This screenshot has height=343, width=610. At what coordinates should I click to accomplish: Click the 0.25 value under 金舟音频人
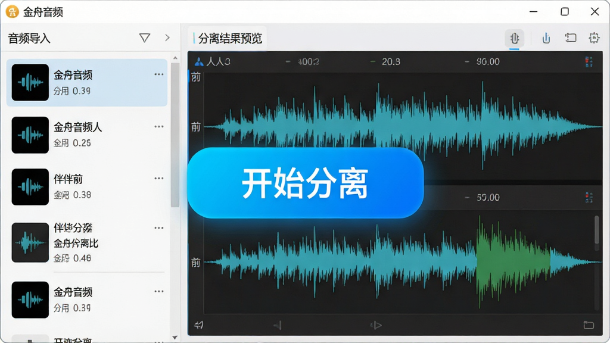coord(82,143)
